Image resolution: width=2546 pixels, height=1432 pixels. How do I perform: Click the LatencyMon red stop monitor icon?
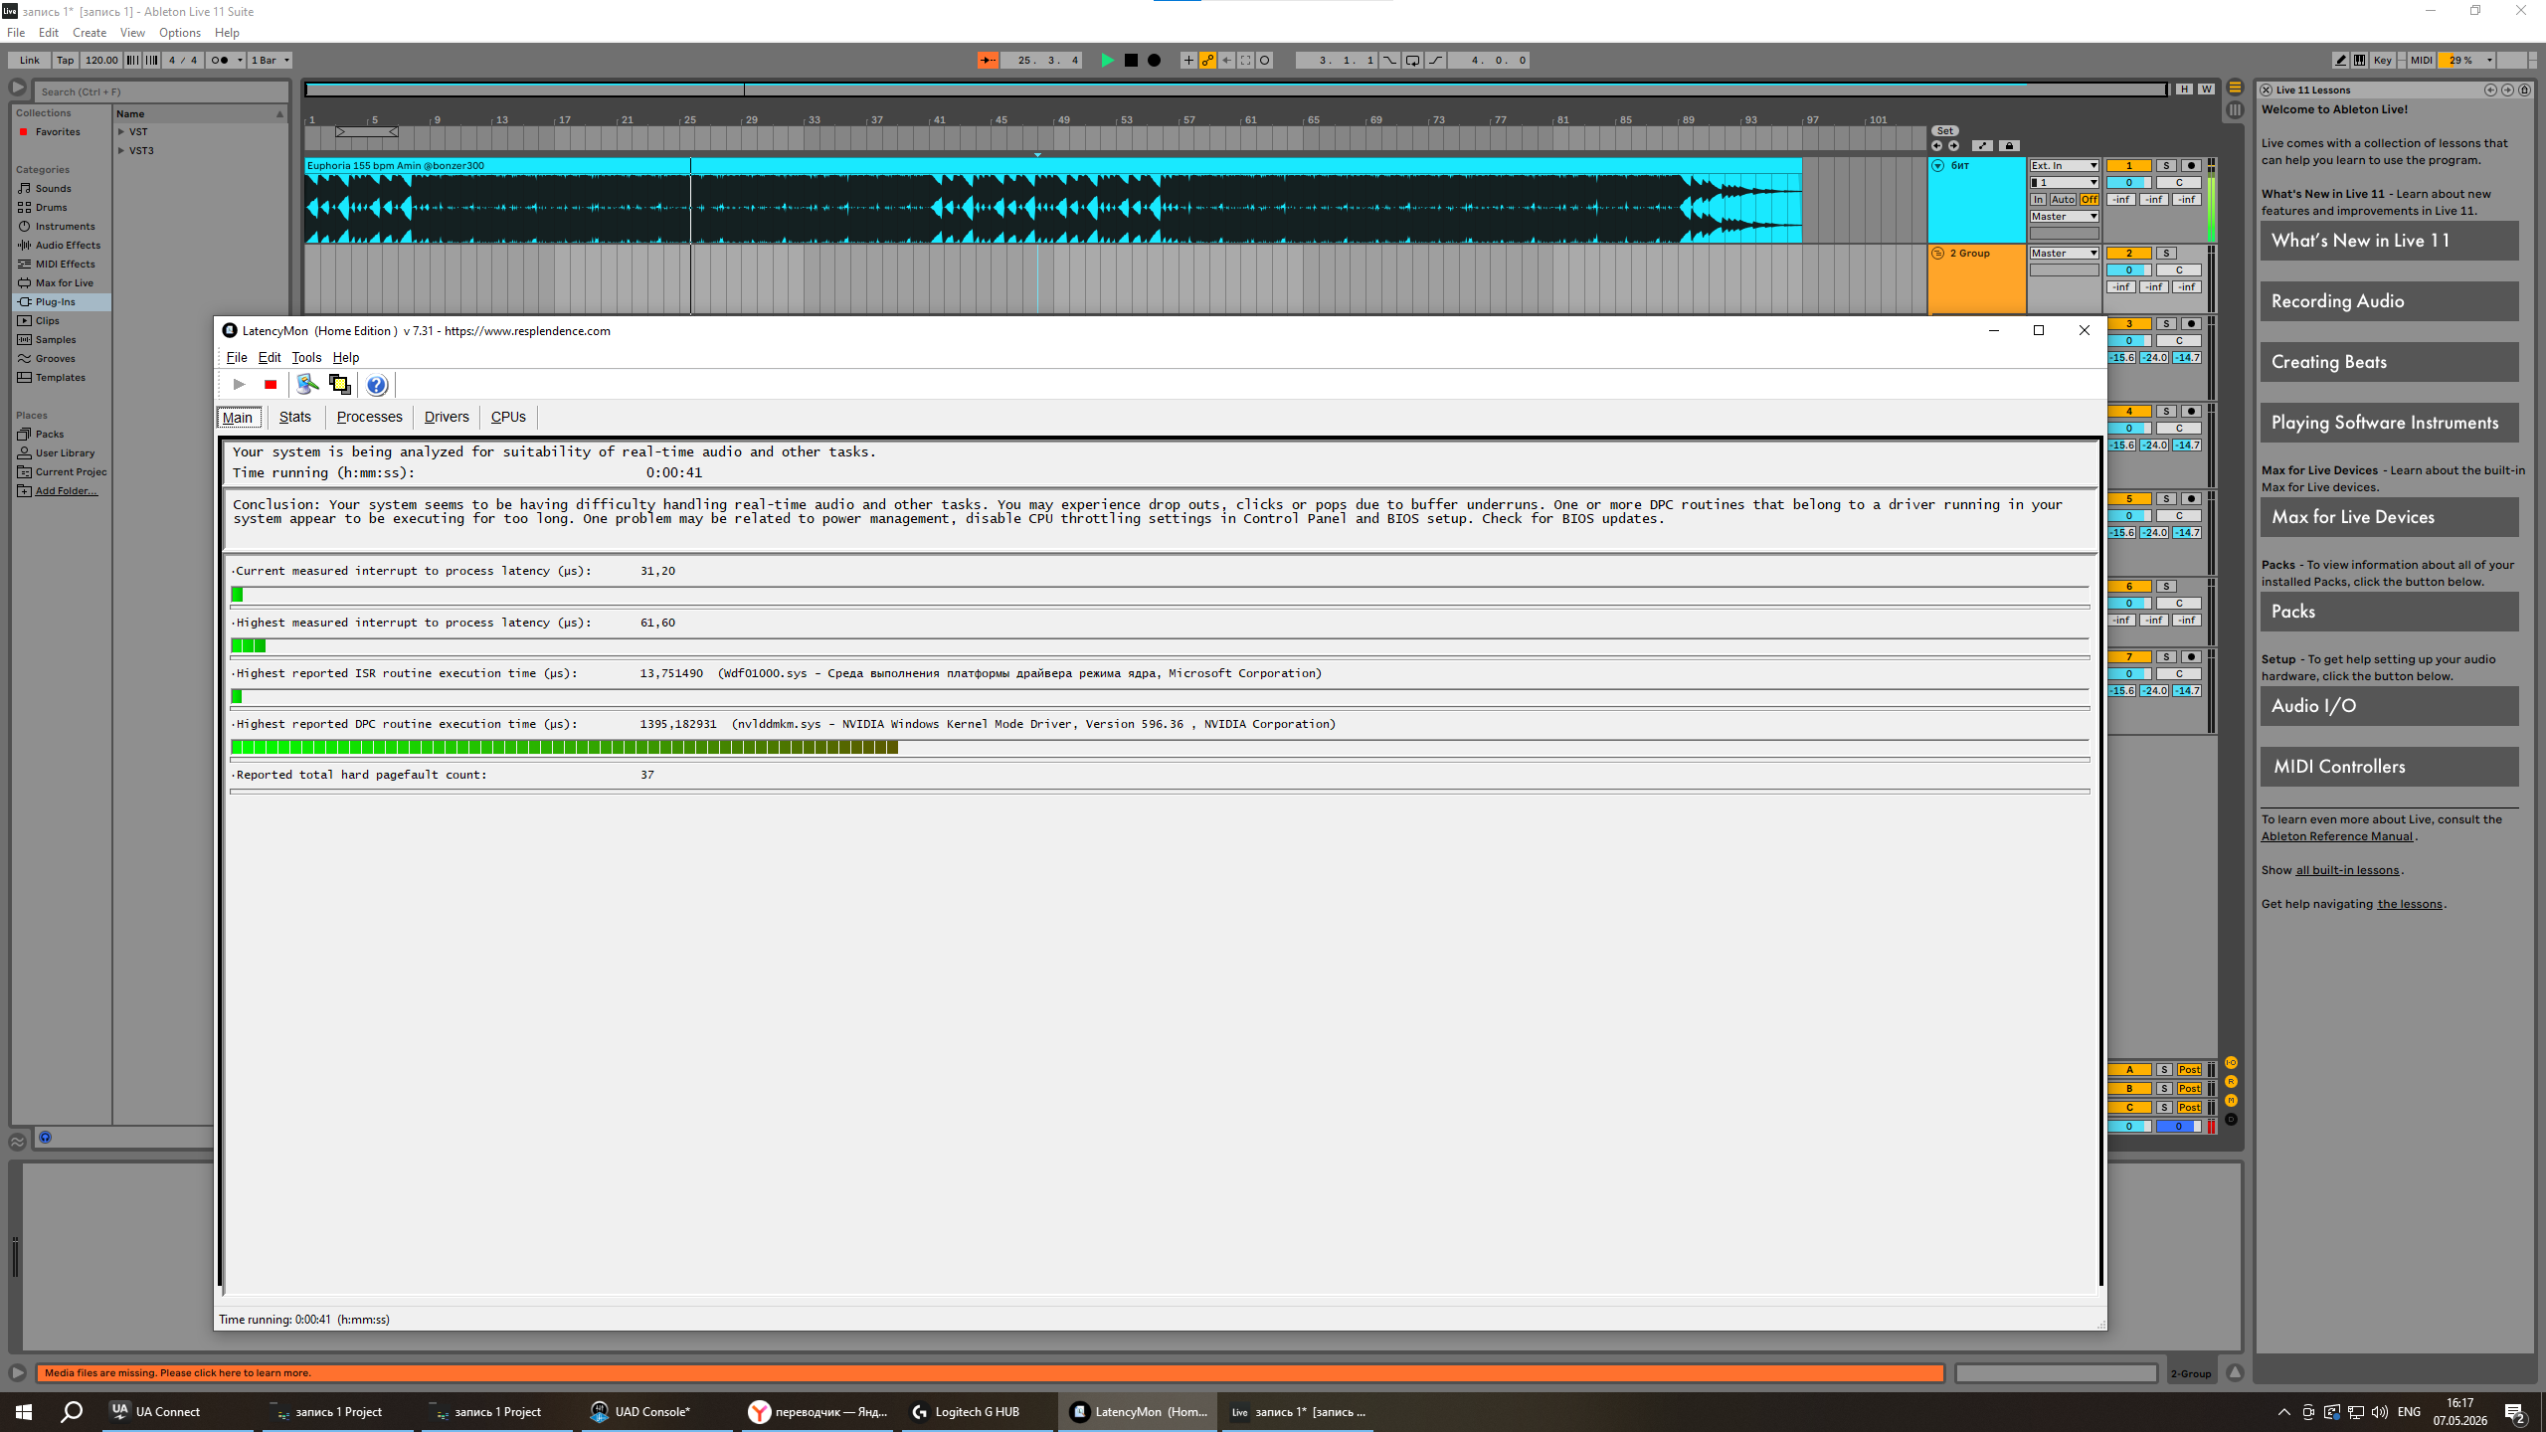pyautogui.click(x=271, y=385)
